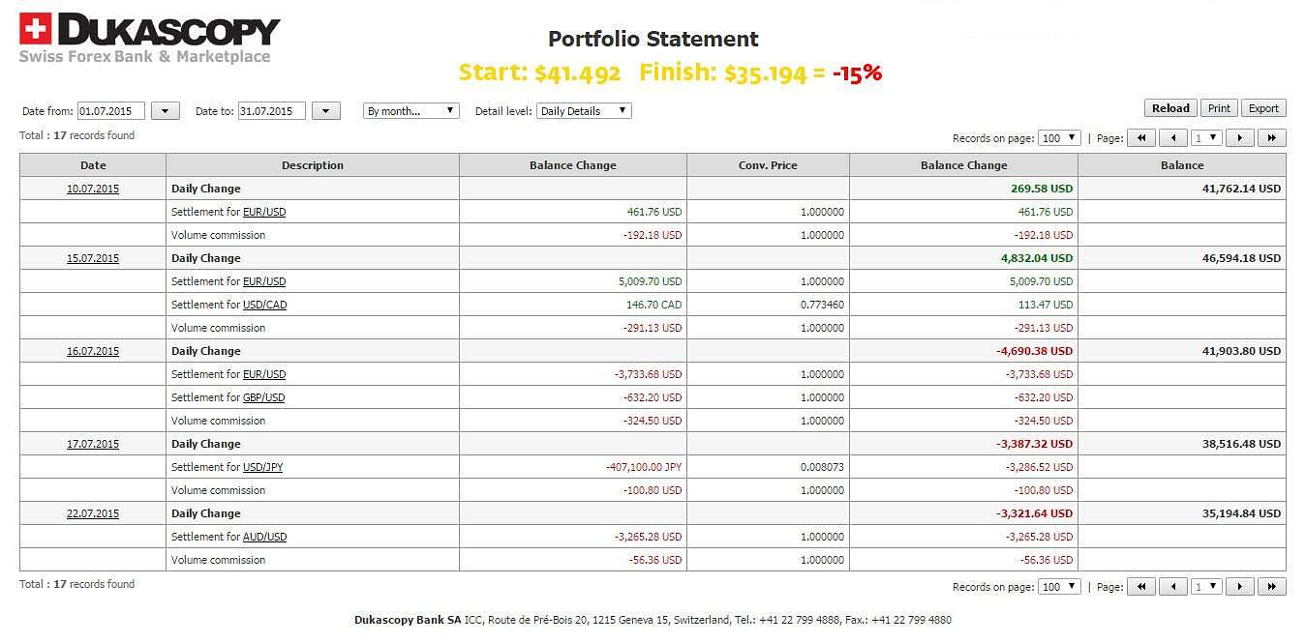Viewport: 1306px width, 643px height.
Task: Open the GBP/USD settlement link
Action: [264, 397]
